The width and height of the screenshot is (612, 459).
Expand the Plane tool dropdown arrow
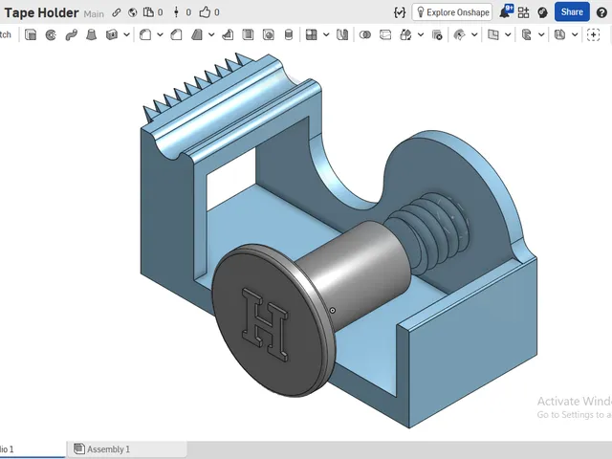(x=508, y=35)
